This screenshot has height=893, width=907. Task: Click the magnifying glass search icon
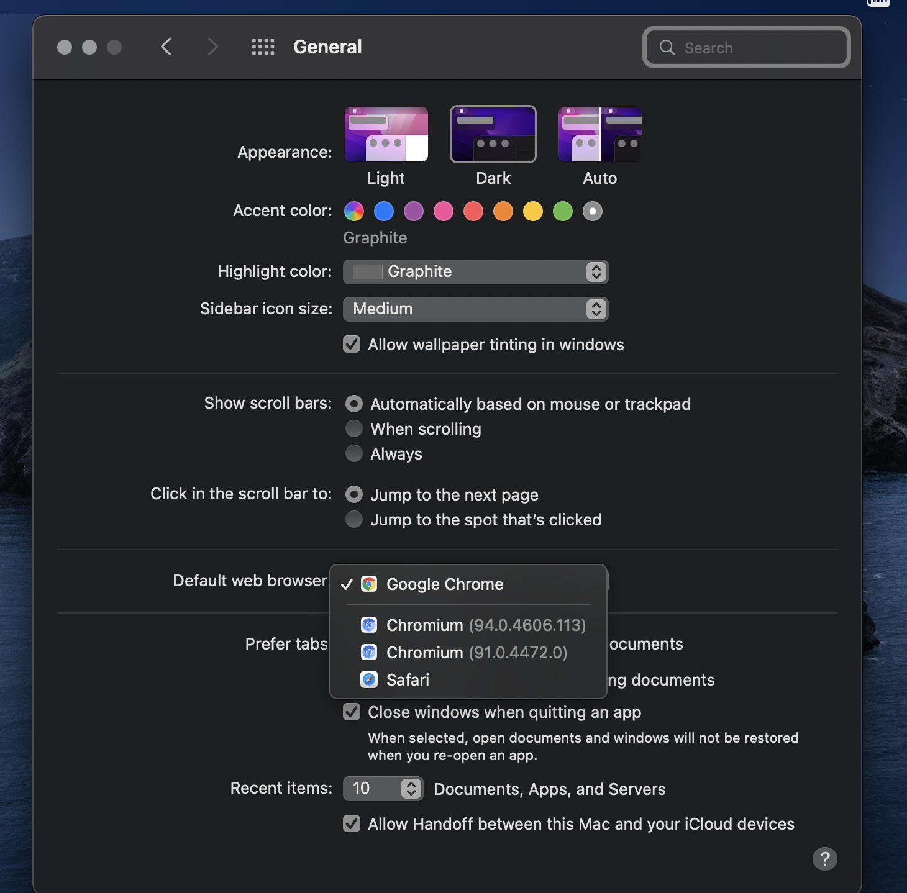click(667, 48)
